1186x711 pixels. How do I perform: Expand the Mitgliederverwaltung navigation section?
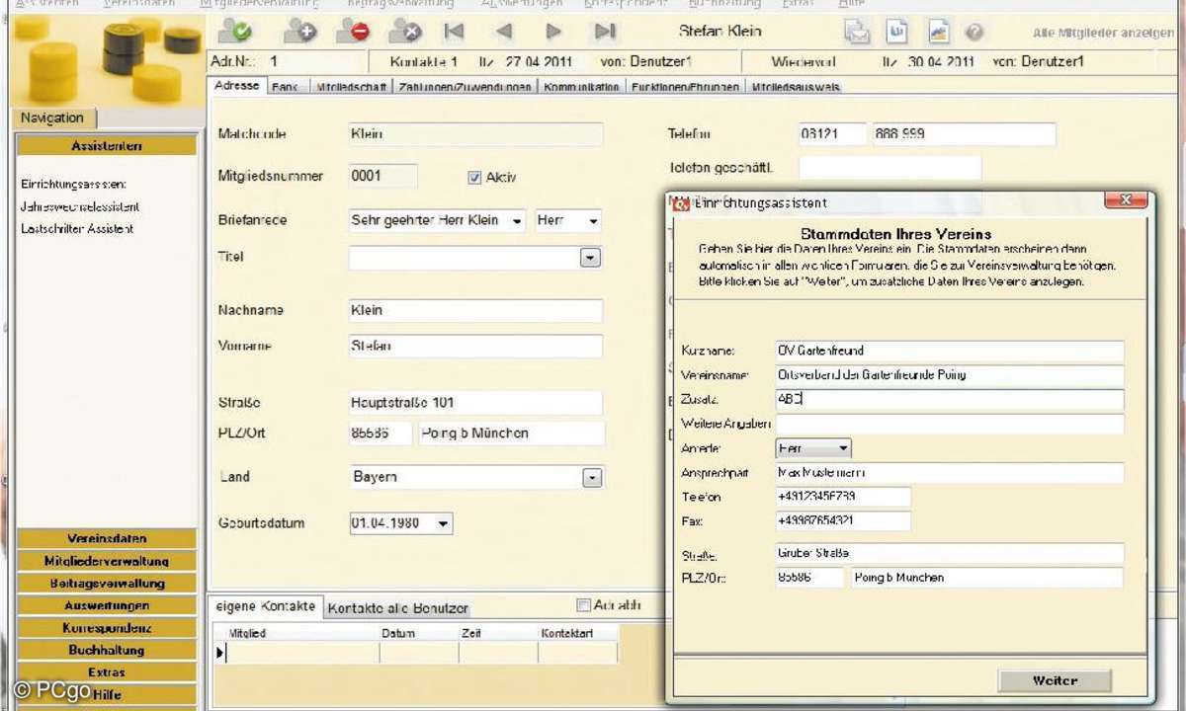[x=107, y=561]
